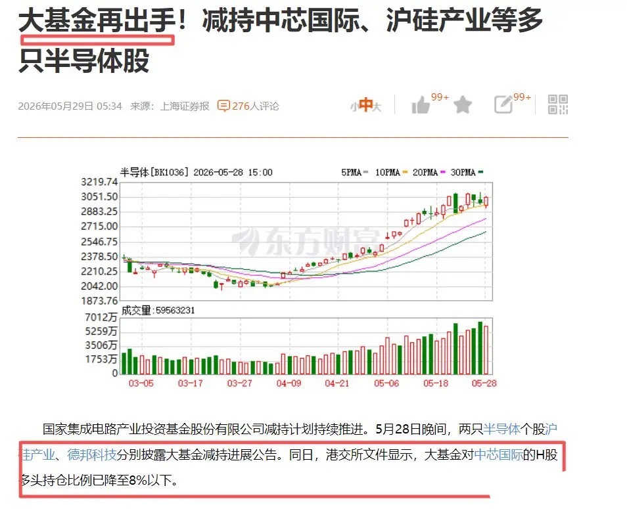Click the 7012万 volume axis value
Viewport: 627px width, 509px height.
pyautogui.click(x=101, y=317)
